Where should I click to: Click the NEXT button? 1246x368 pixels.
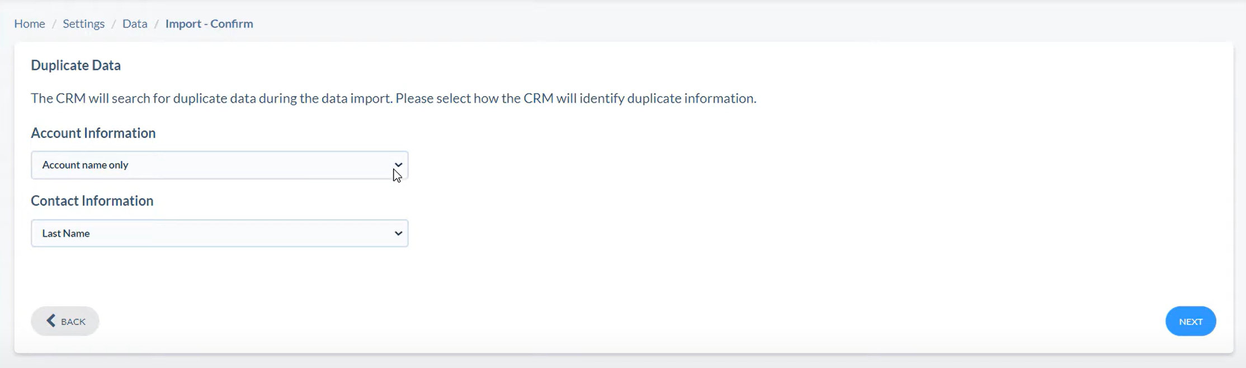[1191, 321]
